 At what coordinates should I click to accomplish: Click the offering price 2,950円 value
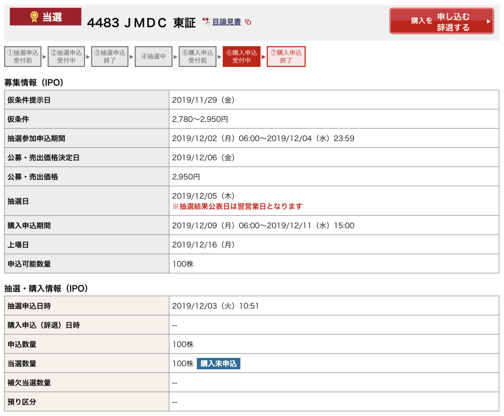tap(186, 178)
